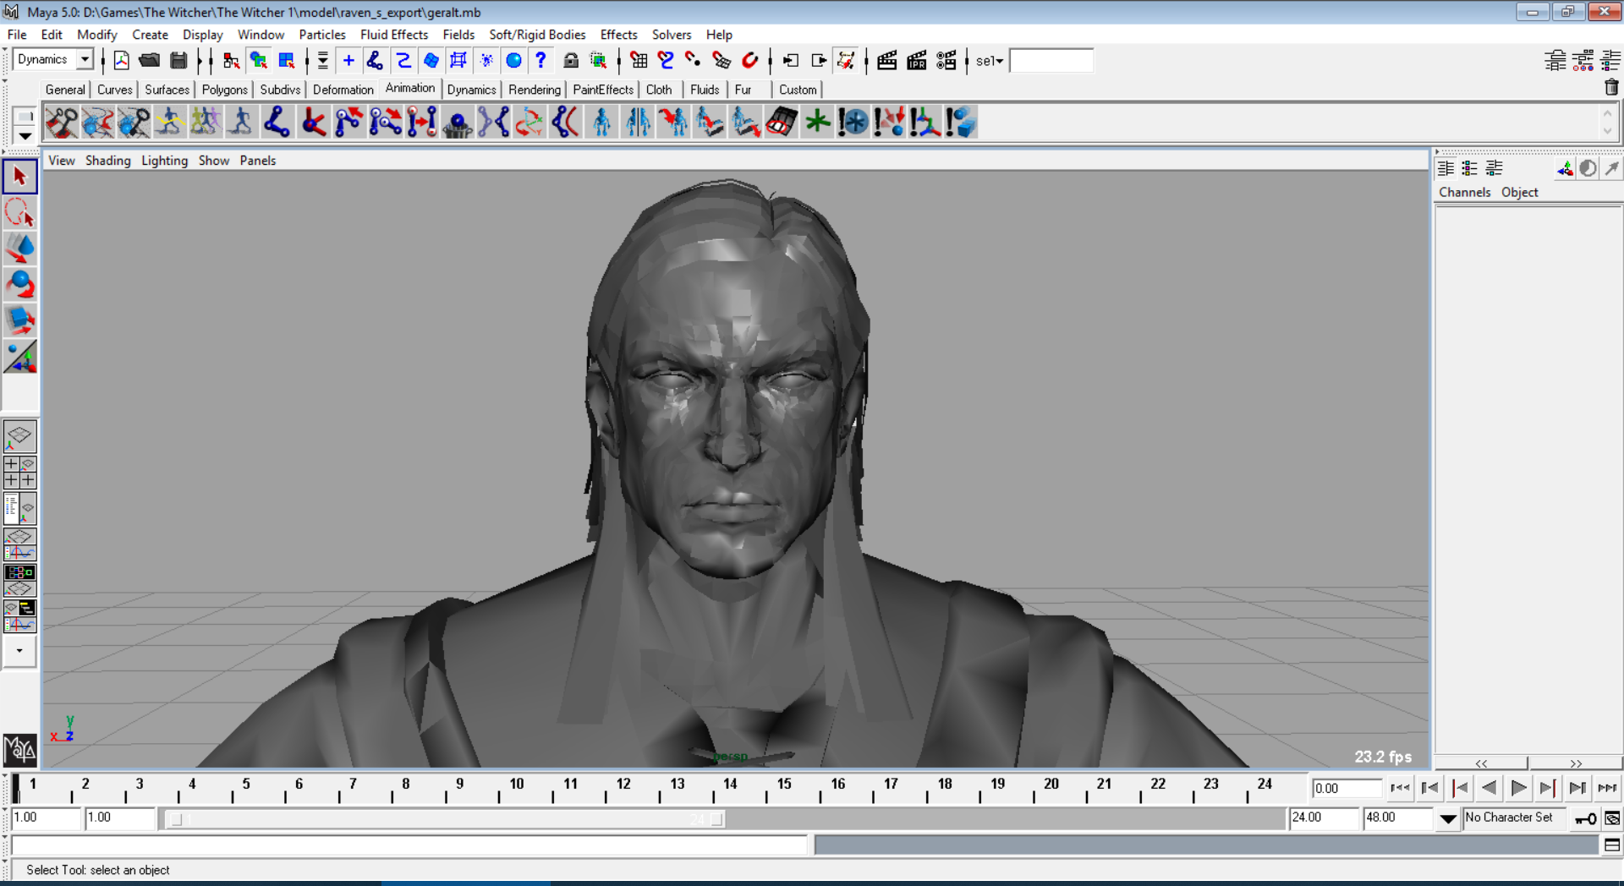The image size is (1624, 886).
Task: Switch to the Deformation shelf tab
Action: point(343,90)
